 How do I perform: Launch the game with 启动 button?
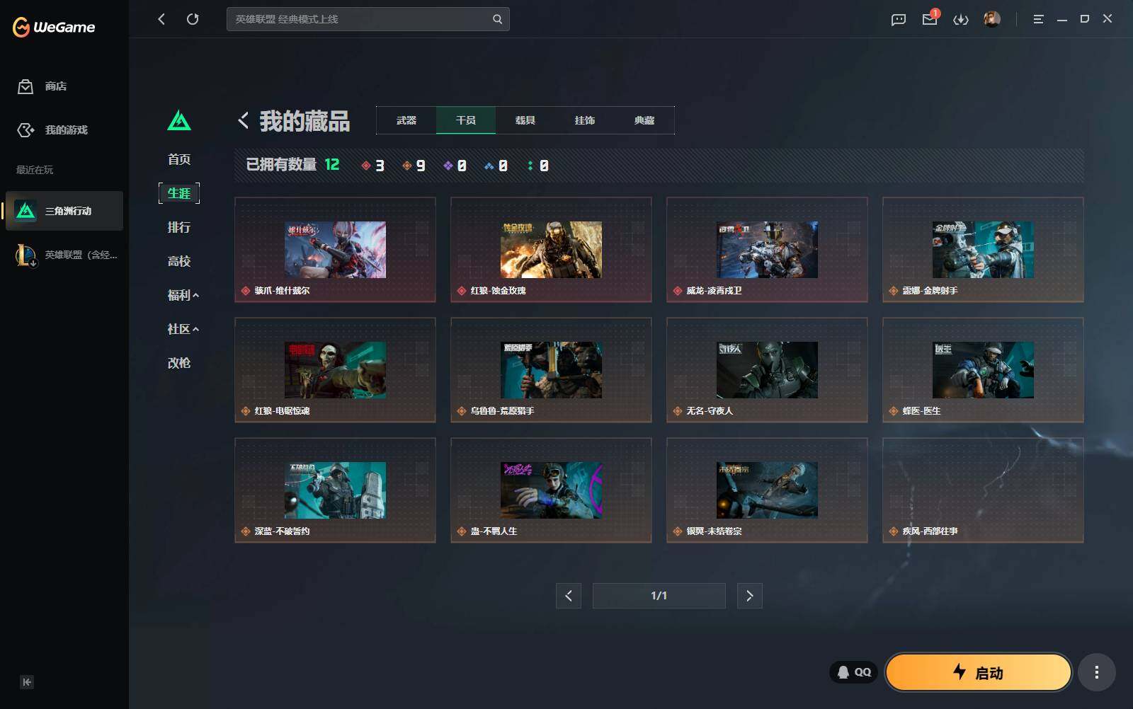point(979,672)
